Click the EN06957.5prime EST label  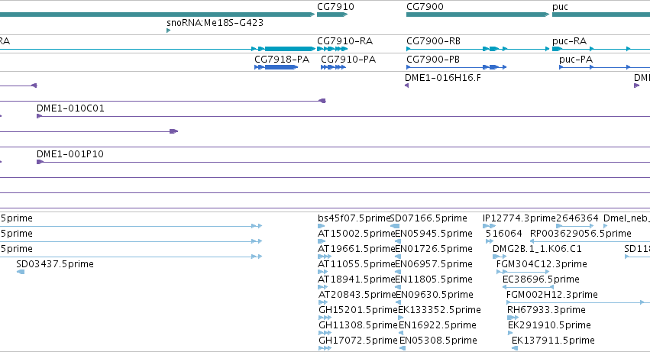coord(434,264)
